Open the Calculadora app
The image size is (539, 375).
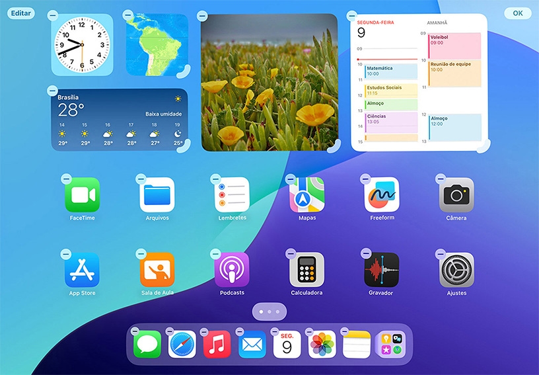(x=307, y=270)
